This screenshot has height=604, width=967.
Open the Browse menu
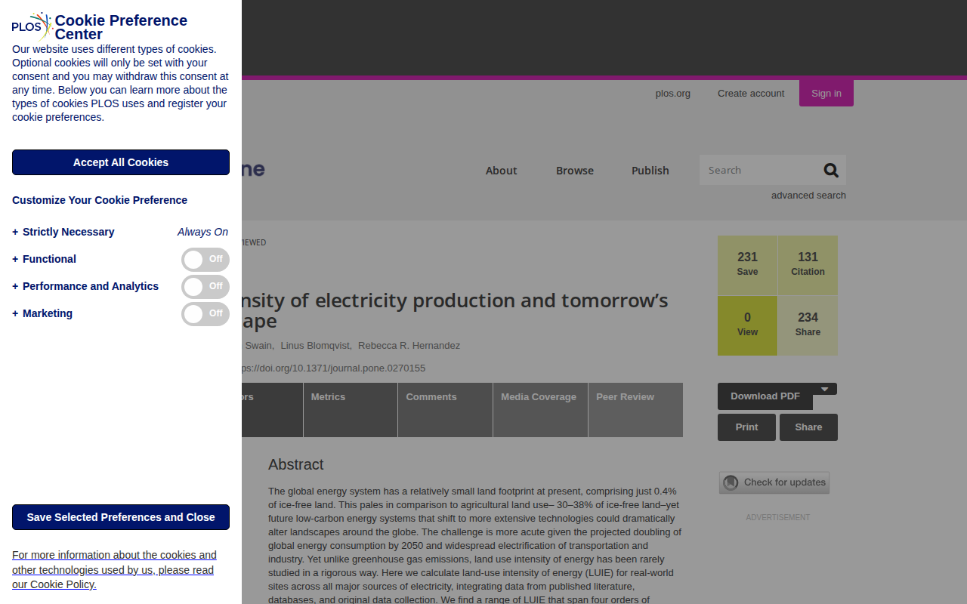coord(575,171)
